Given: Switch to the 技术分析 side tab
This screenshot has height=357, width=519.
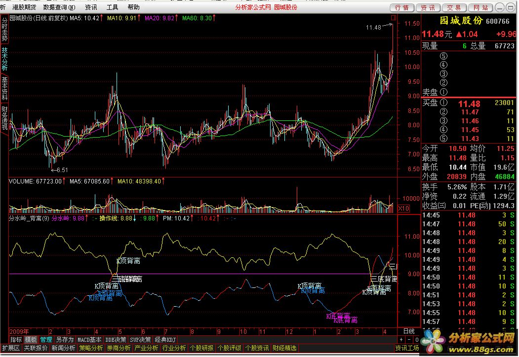Looking at the screenshot, I should (4, 59).
